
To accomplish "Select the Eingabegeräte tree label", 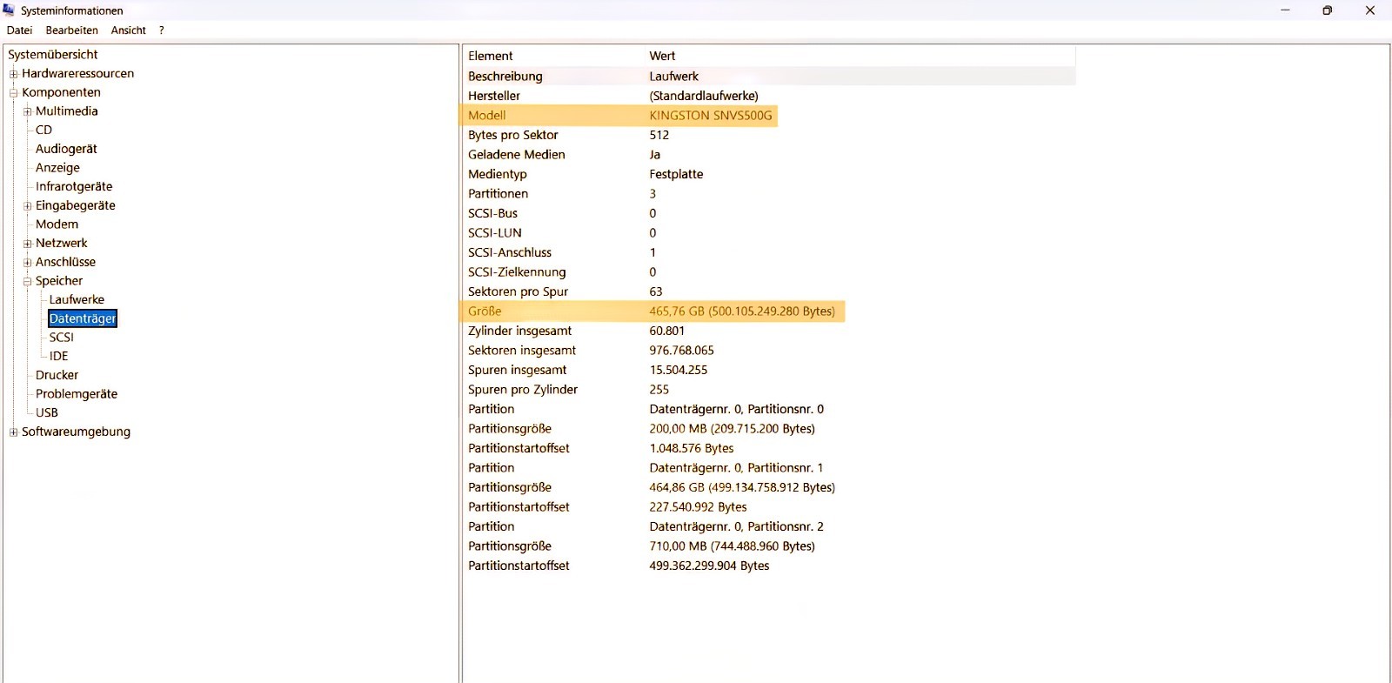I will click(x=76, y=205).
